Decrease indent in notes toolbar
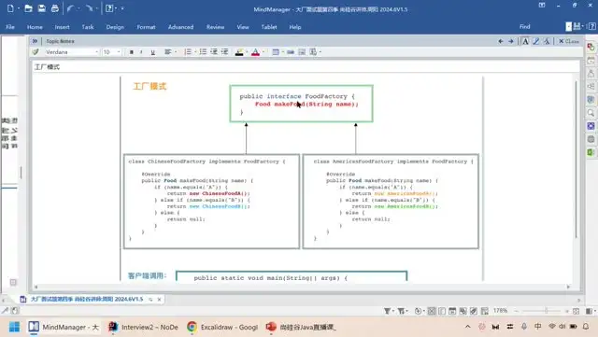 [x=214, y=52]
